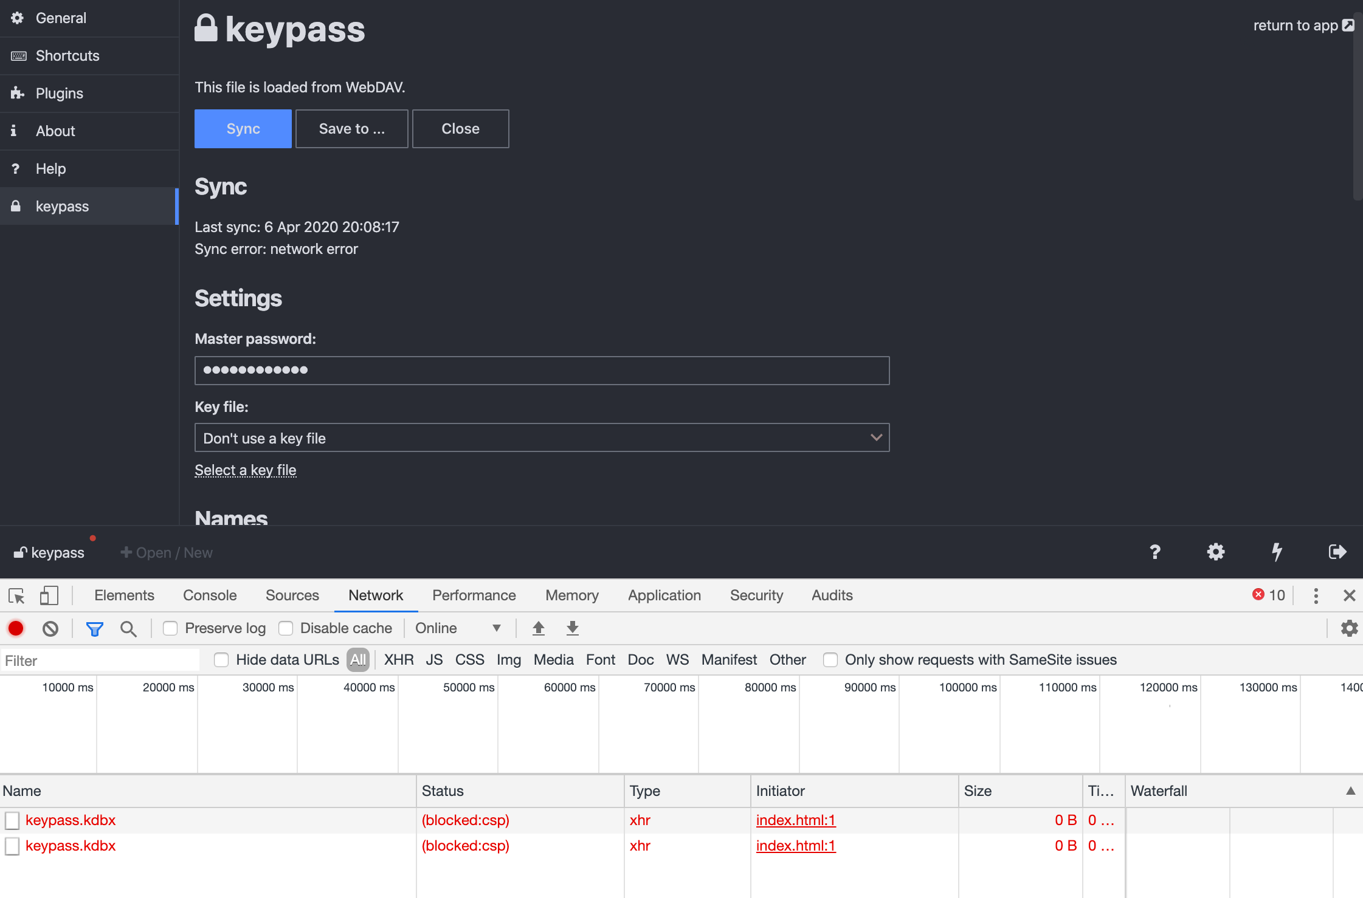Click the footer help question mark icon
1363x898 pixels.
(x=1154, y=552)
